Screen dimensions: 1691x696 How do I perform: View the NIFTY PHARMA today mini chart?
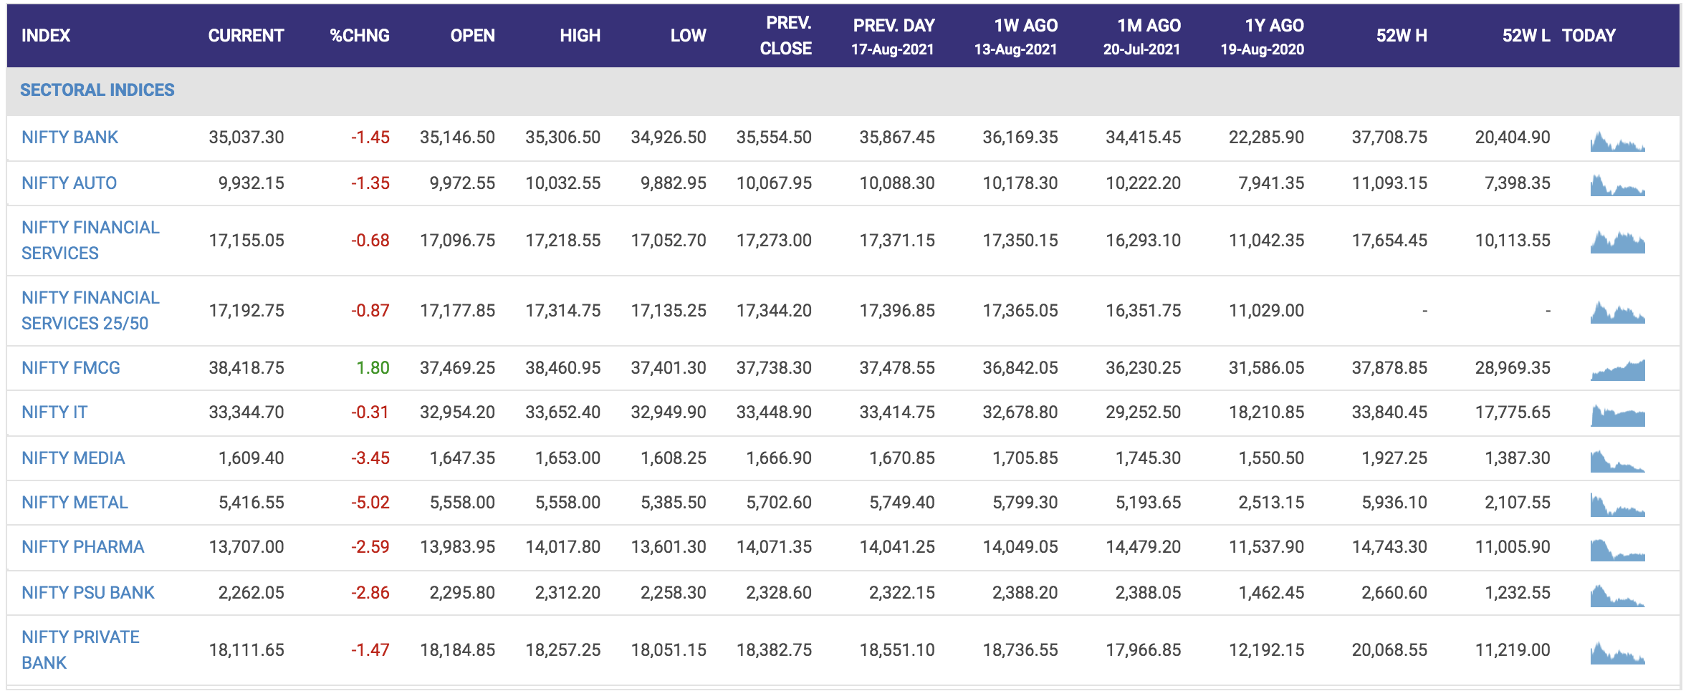point(1617,550)
